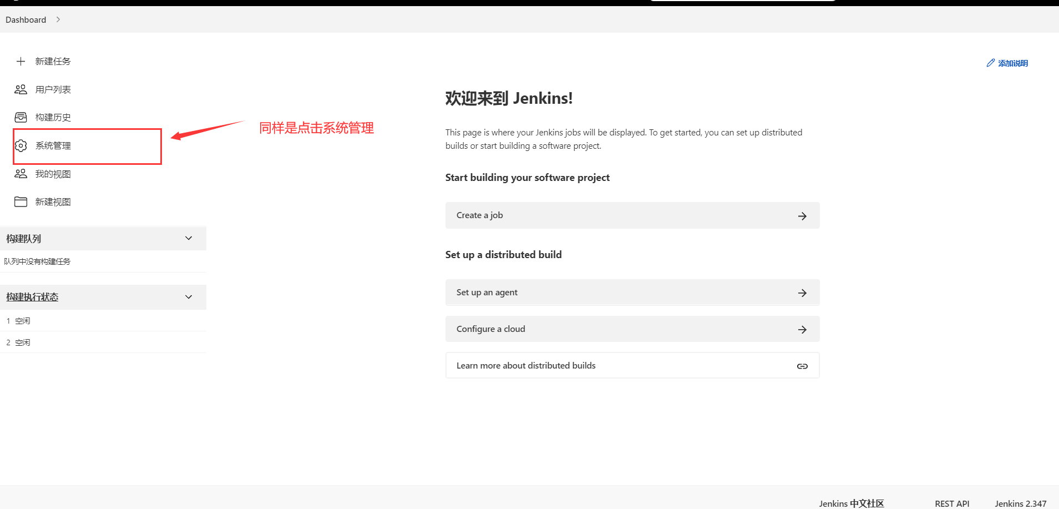
Task: Click the plus icon for 新建任务
Action: [21, 61]
